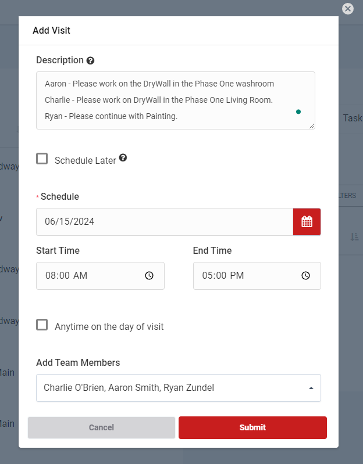Check Anytime on the day of visit
This screenshot has width=363, height=464.
[x=42, y=325]
